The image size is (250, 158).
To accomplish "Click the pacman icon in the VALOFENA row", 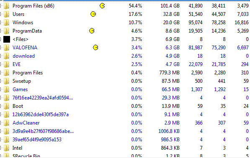I will pos(95,47).
